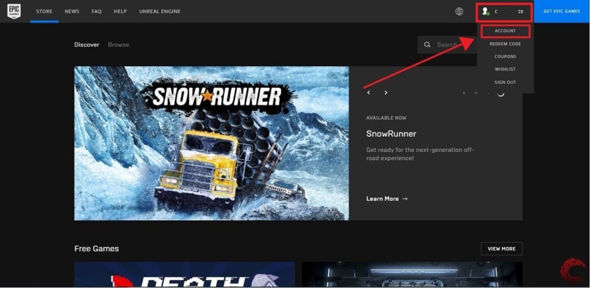Screen dimensions: 590x288
Task: Open the Store tab
Action: [44, 11]
